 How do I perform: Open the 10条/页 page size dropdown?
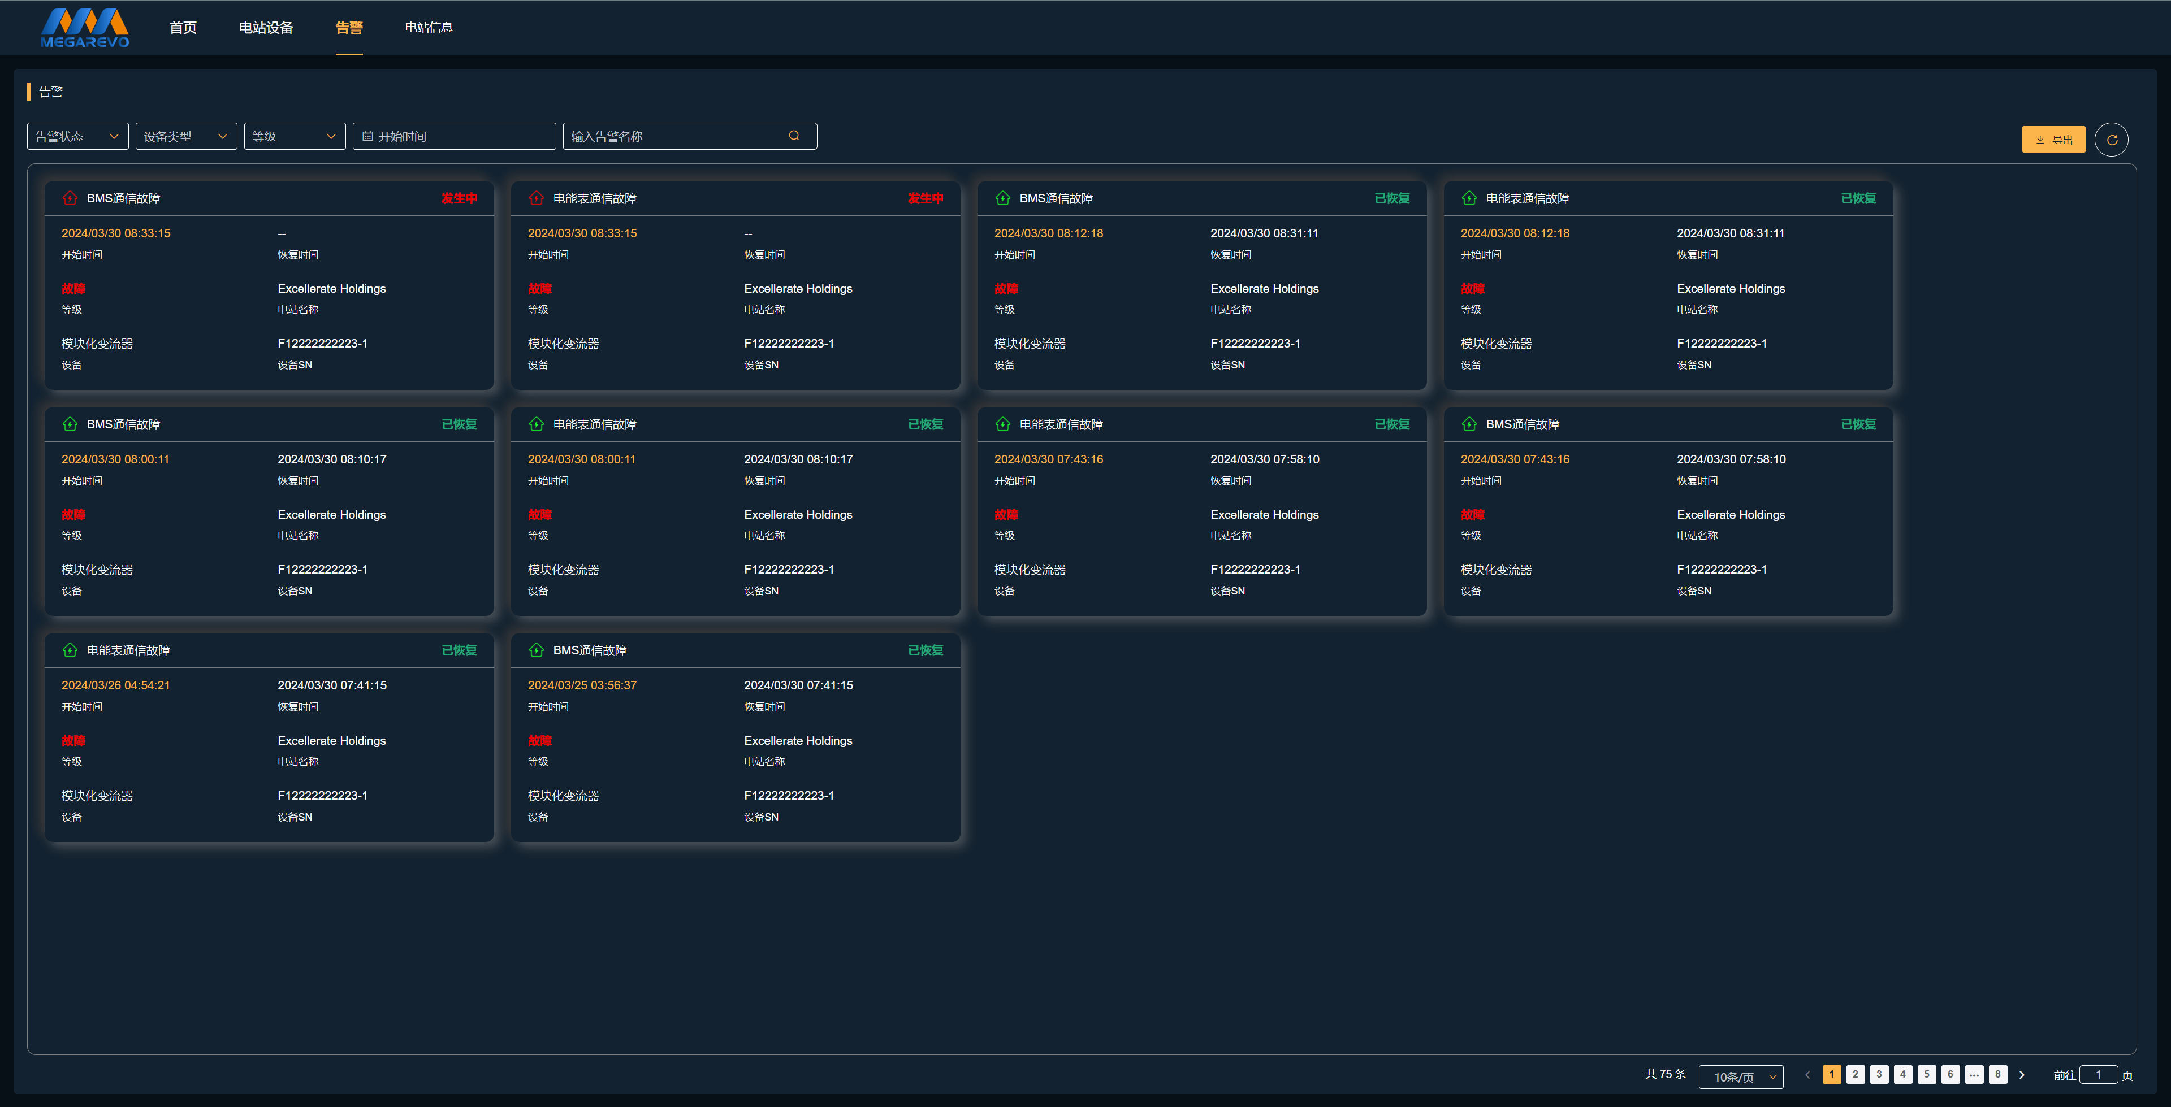(1741, 1076)
